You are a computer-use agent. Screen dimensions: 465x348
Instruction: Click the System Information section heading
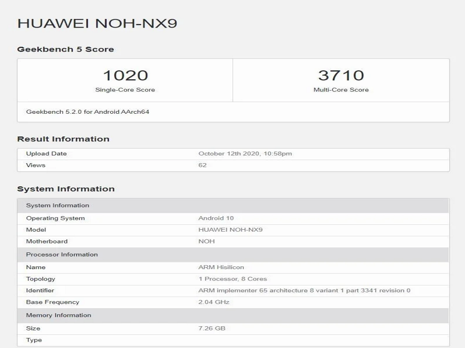(66, 189)
